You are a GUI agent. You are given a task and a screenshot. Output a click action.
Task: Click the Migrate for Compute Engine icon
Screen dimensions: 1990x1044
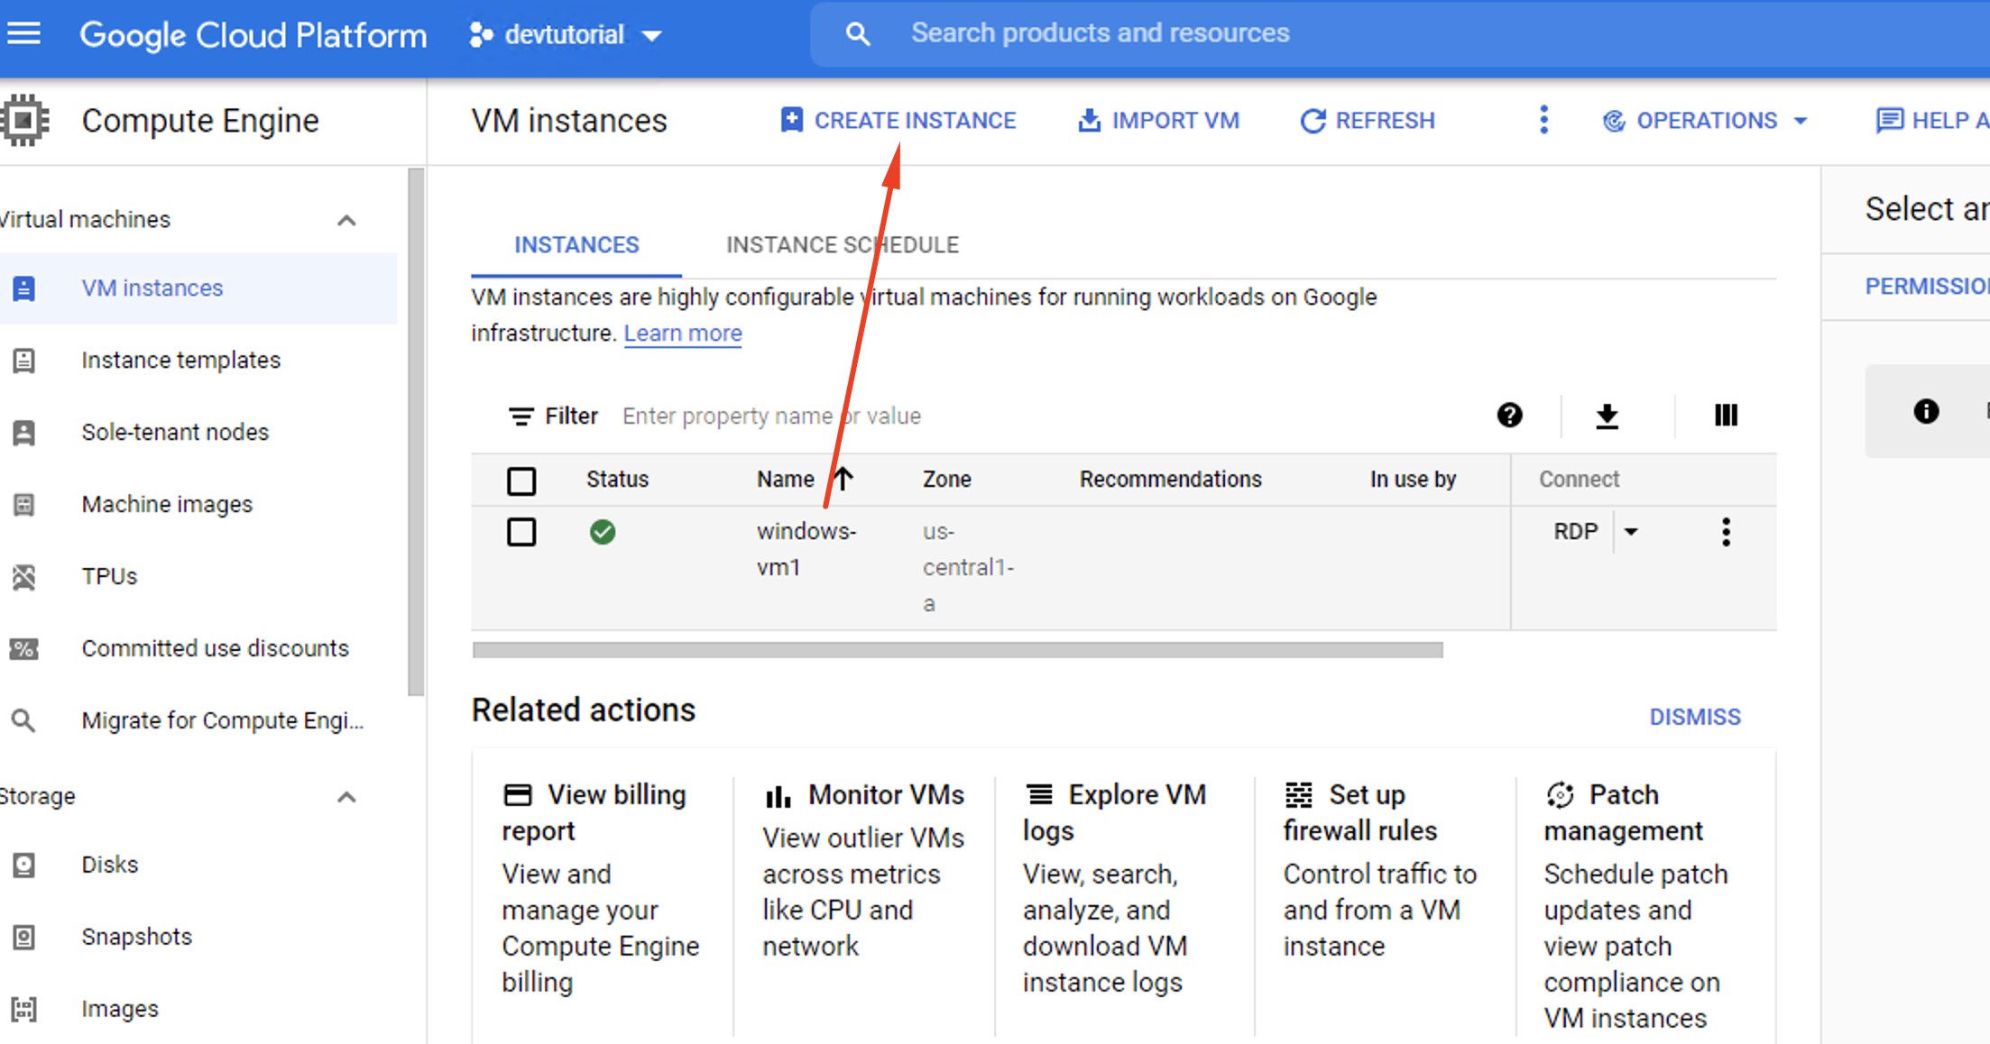24,721
